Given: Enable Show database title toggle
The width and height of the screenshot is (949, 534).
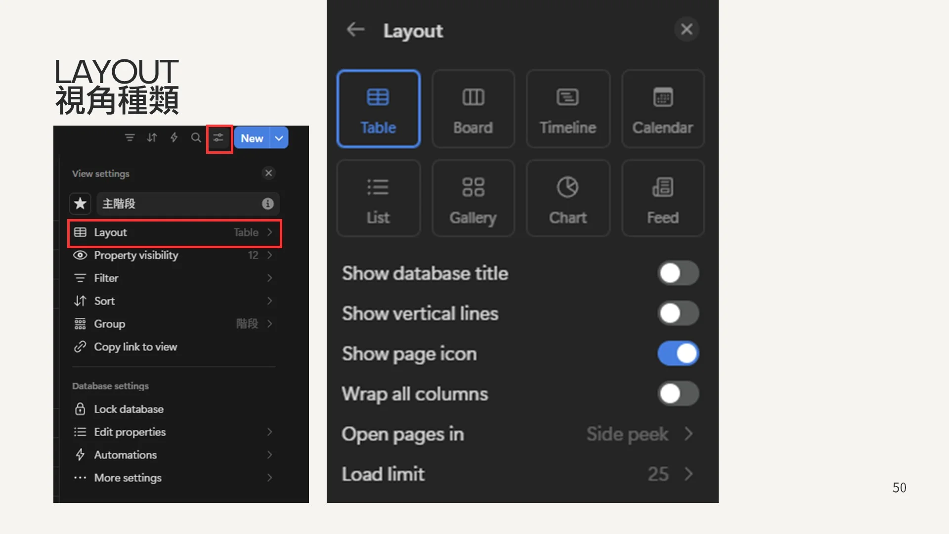Looking at the screenshot, I should (x=678, y=273).
